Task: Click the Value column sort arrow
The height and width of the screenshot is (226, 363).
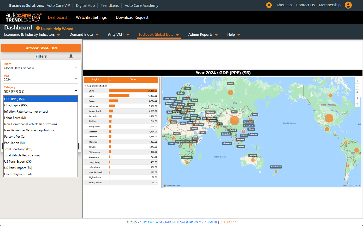Action: 110,81
